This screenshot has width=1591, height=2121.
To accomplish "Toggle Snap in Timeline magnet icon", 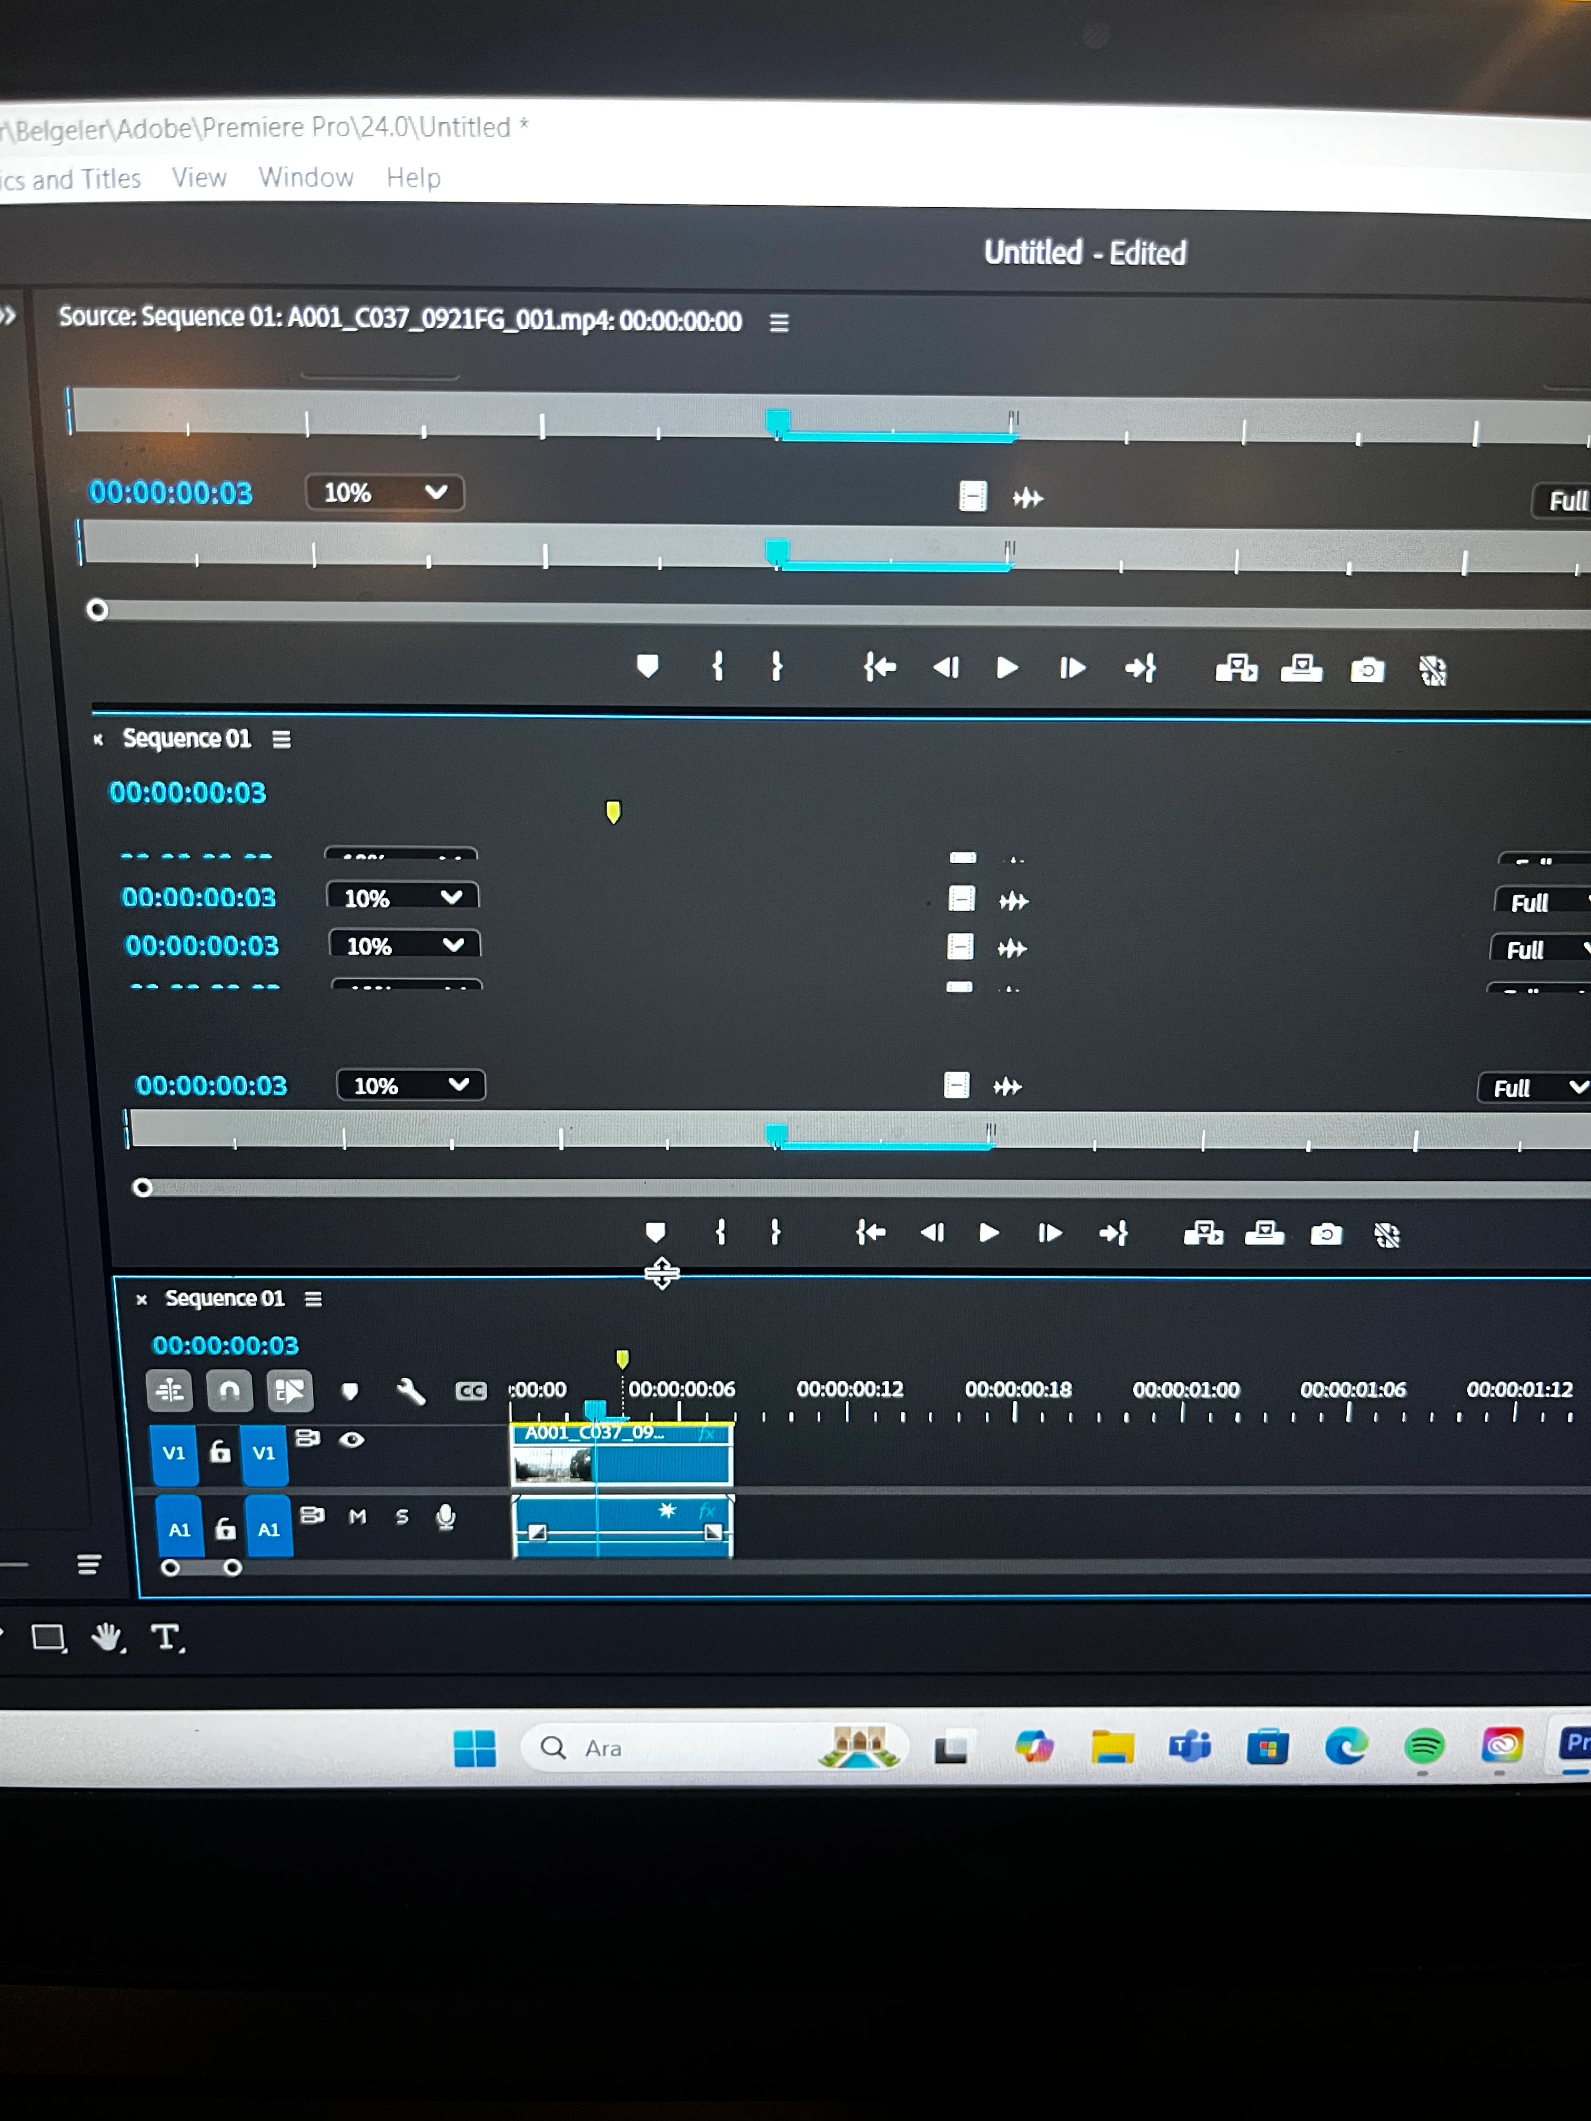I will tap(229, 1390).
